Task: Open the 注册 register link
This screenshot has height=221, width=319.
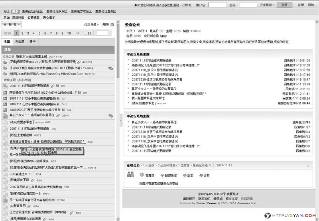Action: (301, 5)
